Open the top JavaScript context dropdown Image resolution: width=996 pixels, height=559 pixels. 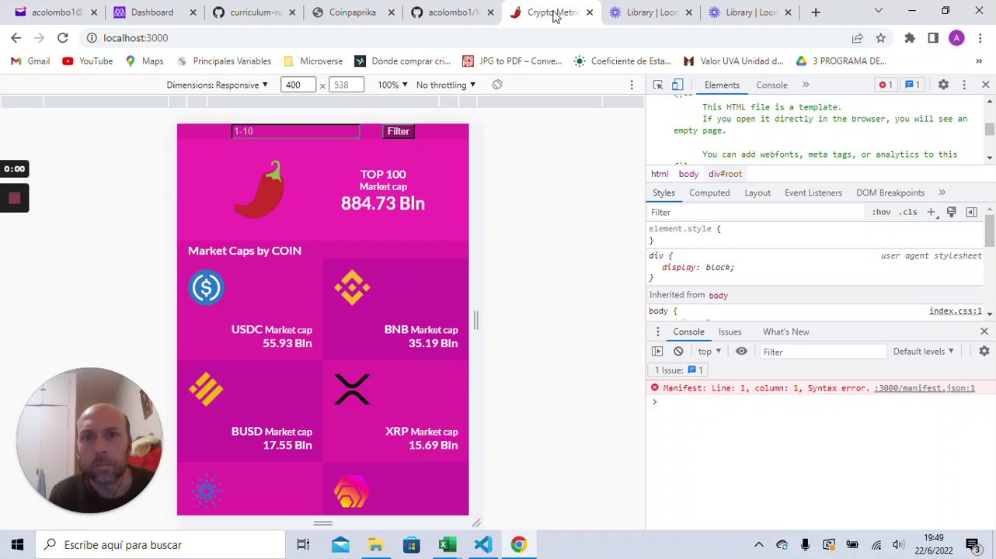(x=709, y=352)
